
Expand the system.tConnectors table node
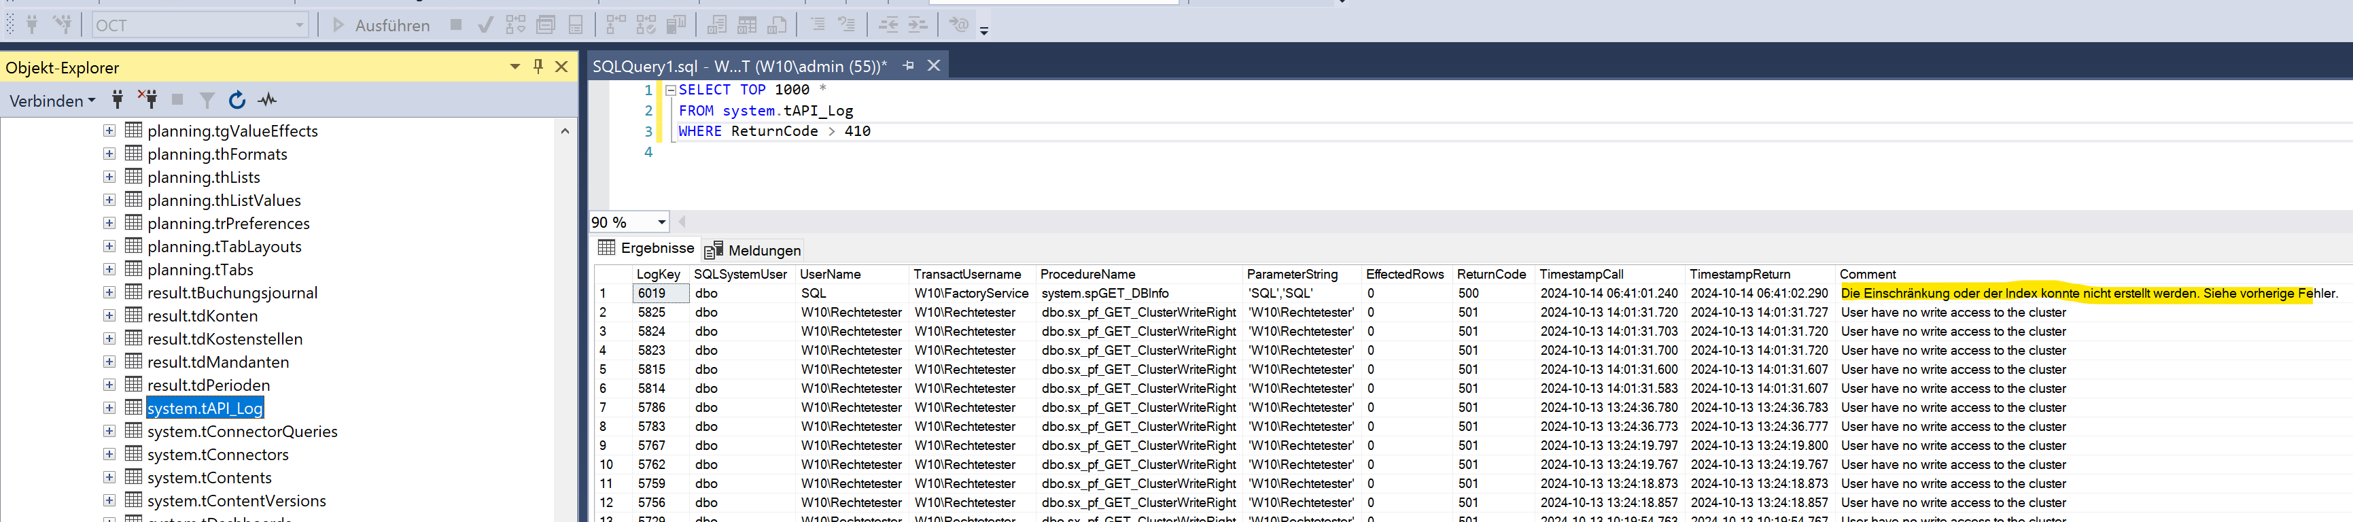(109, 454)
